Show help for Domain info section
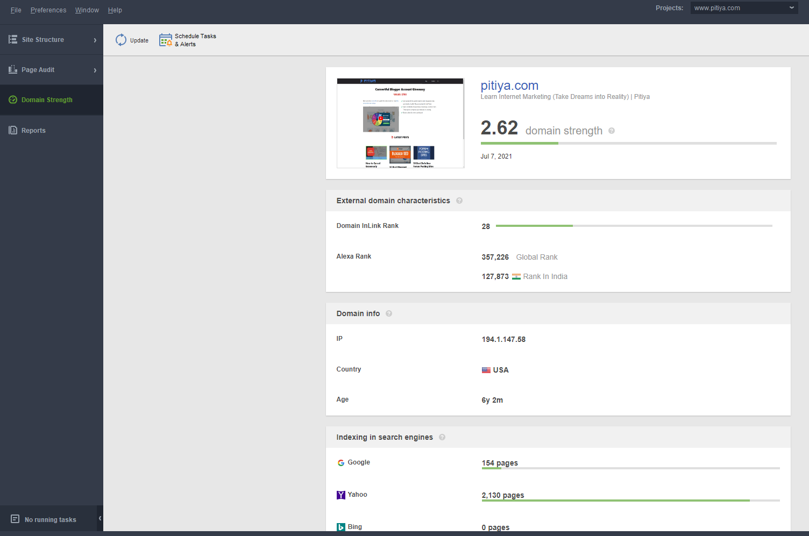The image size is (809, 536). (389, 313)
